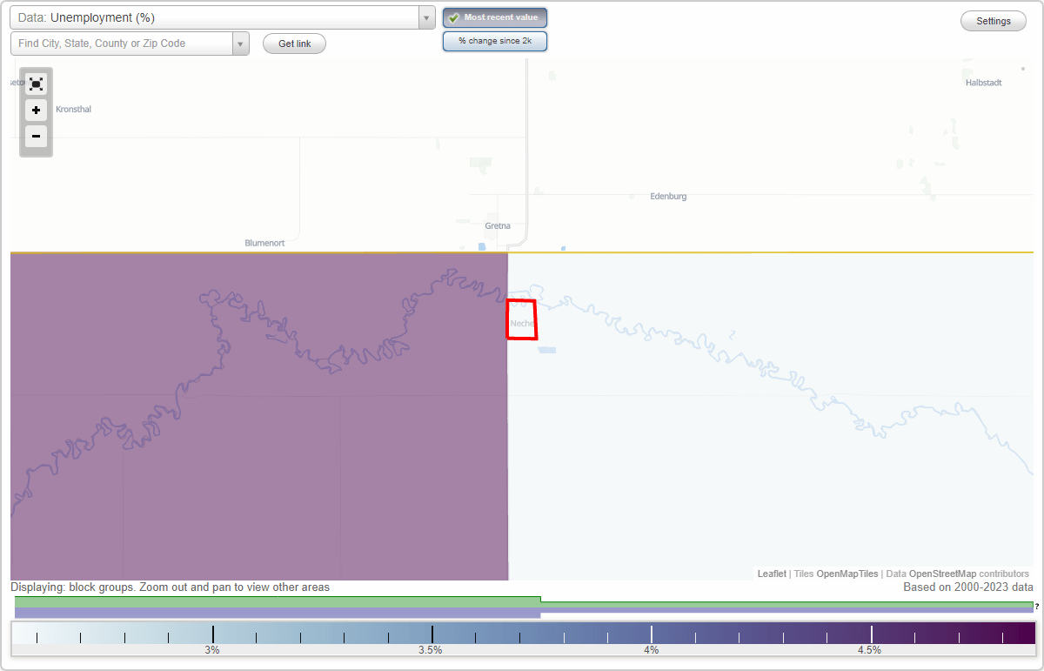This screenshot has width=1044, height=671.
Task: Click the Kronsthal map label
Action: click(73, 109)
